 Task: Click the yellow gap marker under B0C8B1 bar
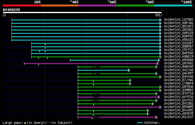pyautogui.click(x=94, y=105)
